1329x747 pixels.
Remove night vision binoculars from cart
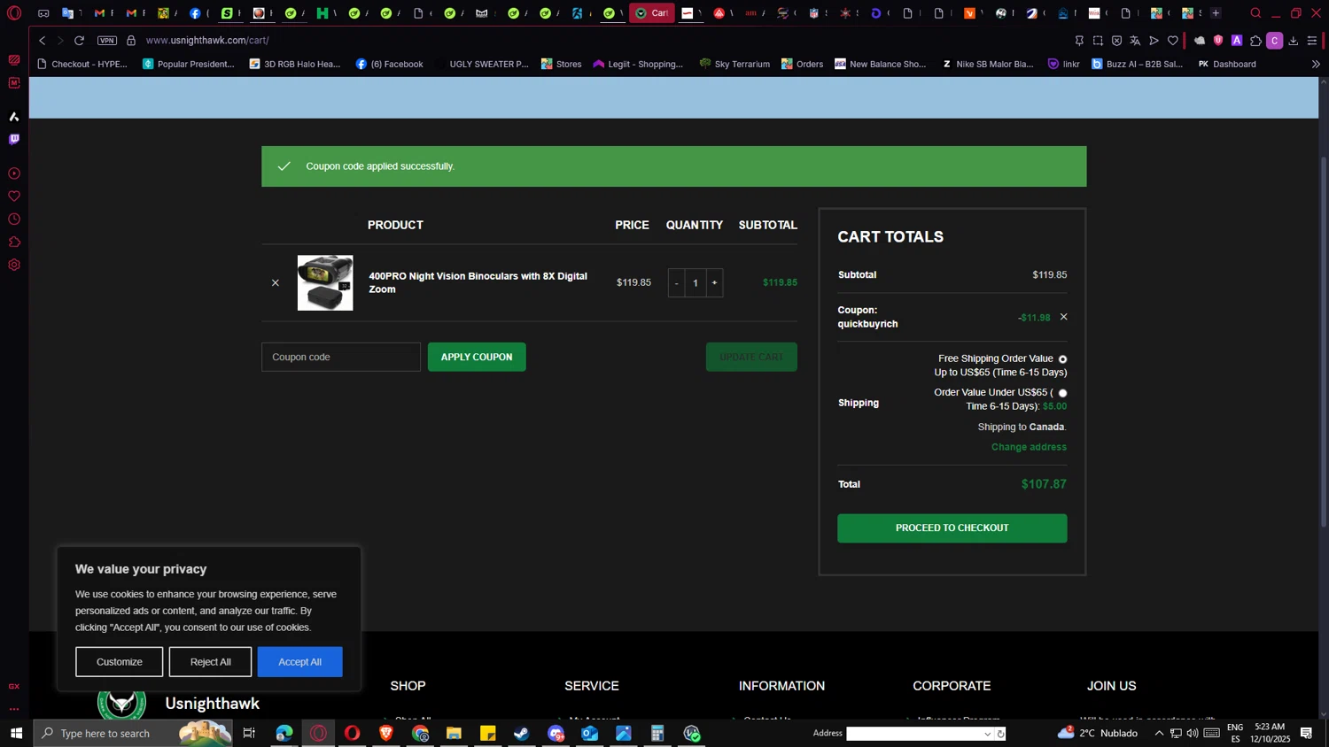click(276, 283)
